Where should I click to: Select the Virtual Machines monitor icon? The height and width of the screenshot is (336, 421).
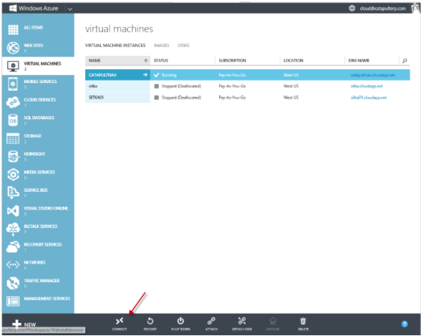point(13,66)
